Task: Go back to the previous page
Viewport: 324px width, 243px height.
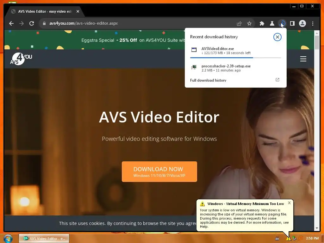Action: tap(11, 23)
